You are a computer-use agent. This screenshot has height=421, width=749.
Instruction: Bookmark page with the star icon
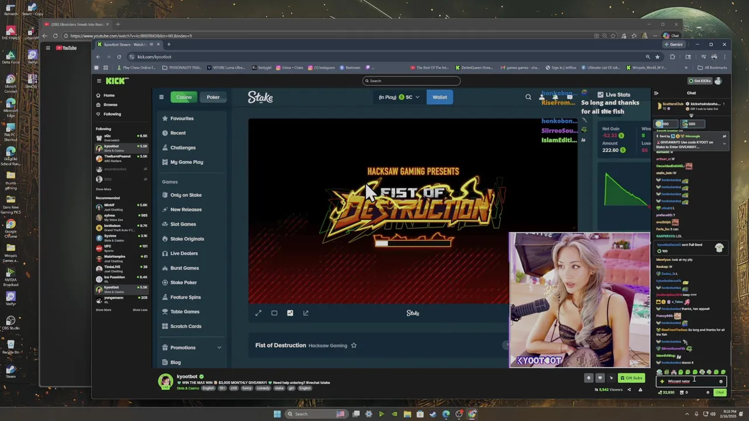(x=658, y=57)
